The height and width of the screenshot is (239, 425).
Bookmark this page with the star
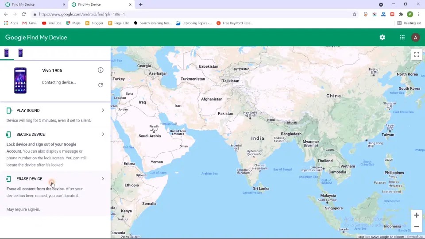[x=355, y=14]
